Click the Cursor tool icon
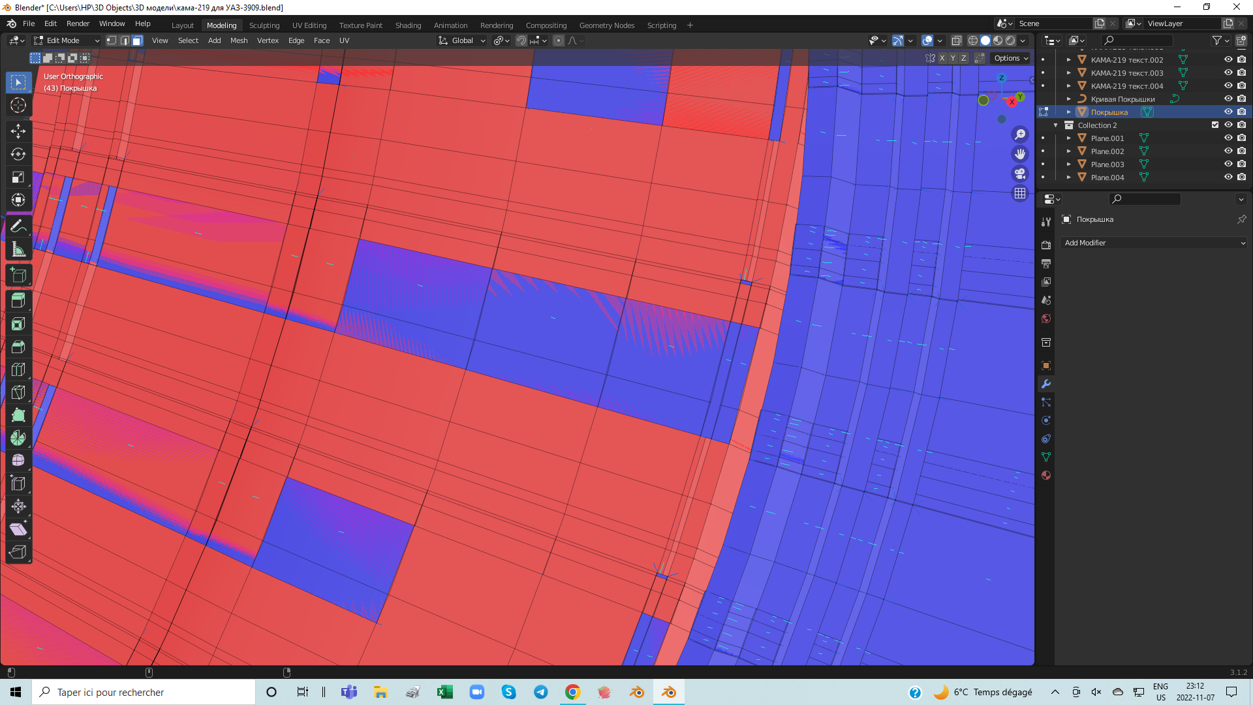 point(18,105)
